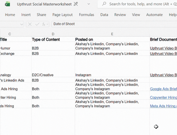The image size is (177, 135).
Task: Switch to the Page Layout tab
Action: coord(62,15)
